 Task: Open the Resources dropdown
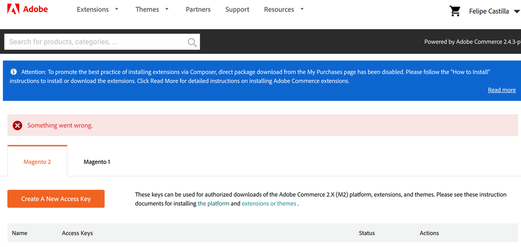[x=283, y=9]
